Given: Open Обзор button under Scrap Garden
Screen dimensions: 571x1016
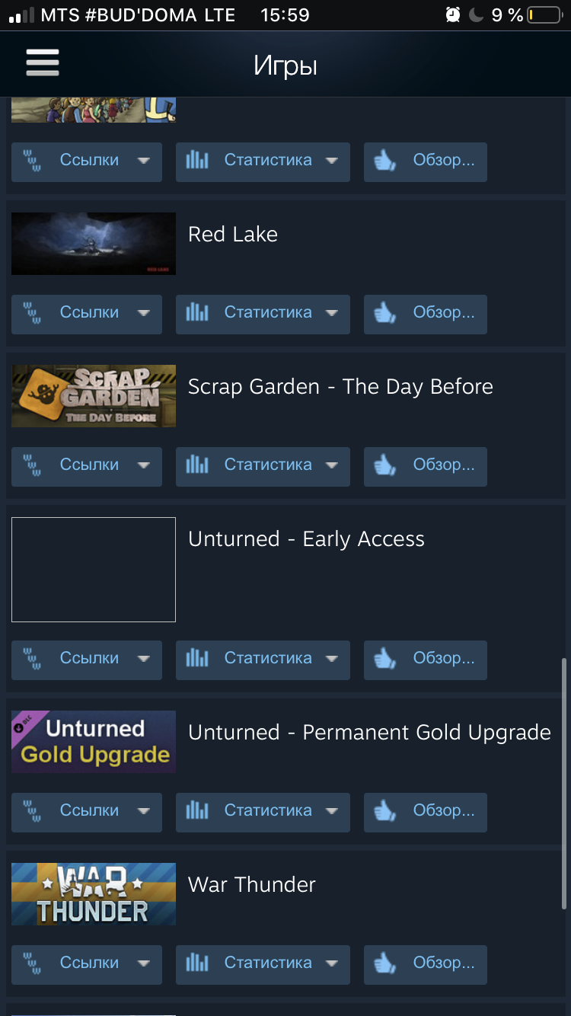Looking at the screenshot, I should coord(426,465).
